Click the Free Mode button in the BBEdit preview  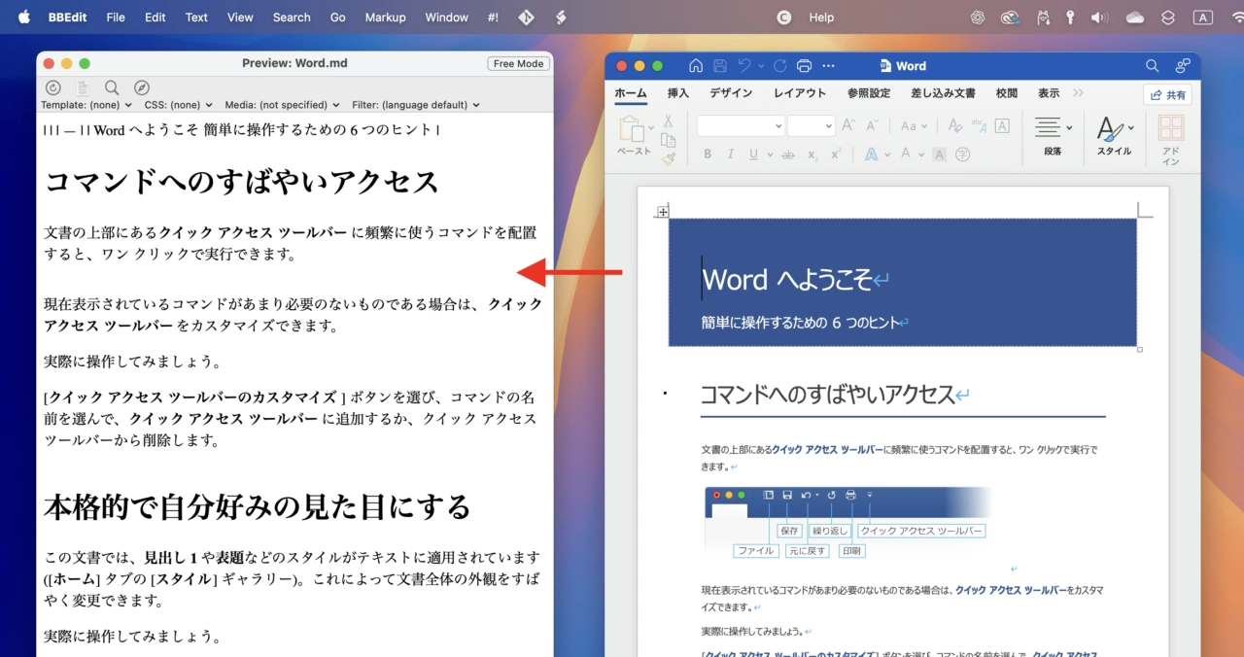tap(519, 63)
